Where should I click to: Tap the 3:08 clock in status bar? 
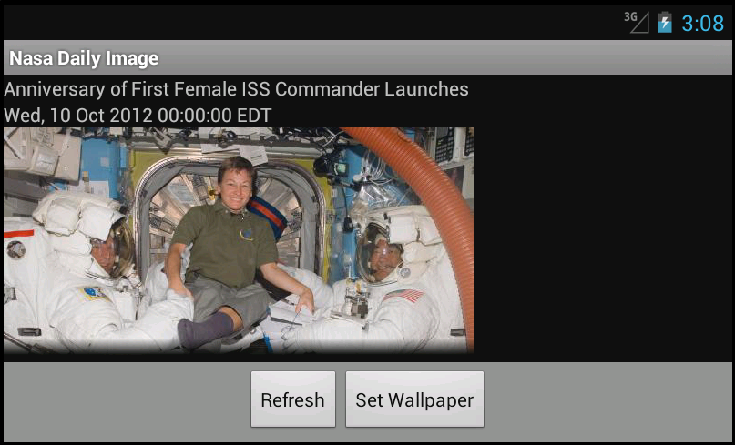point(702,23)
